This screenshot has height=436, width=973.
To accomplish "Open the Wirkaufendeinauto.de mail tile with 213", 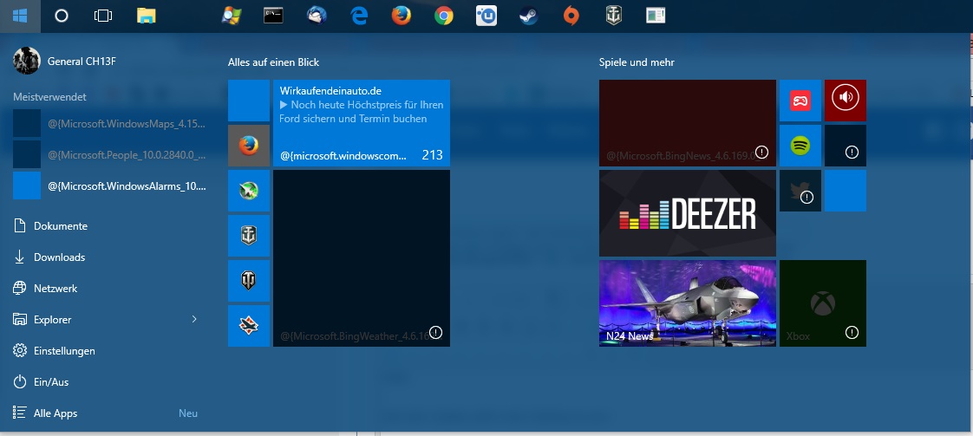I will pyautogui.click(x=362, y=123).
